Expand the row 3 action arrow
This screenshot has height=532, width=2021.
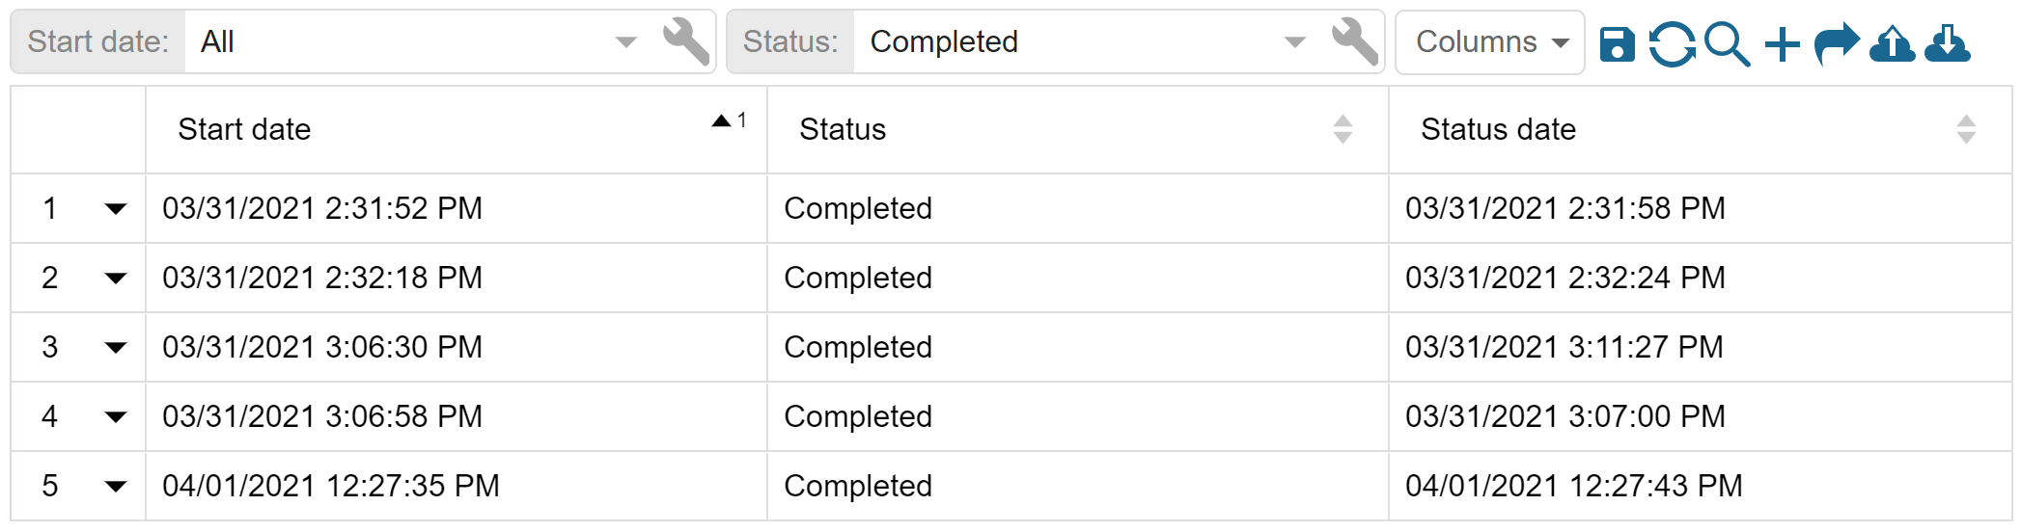116,348
